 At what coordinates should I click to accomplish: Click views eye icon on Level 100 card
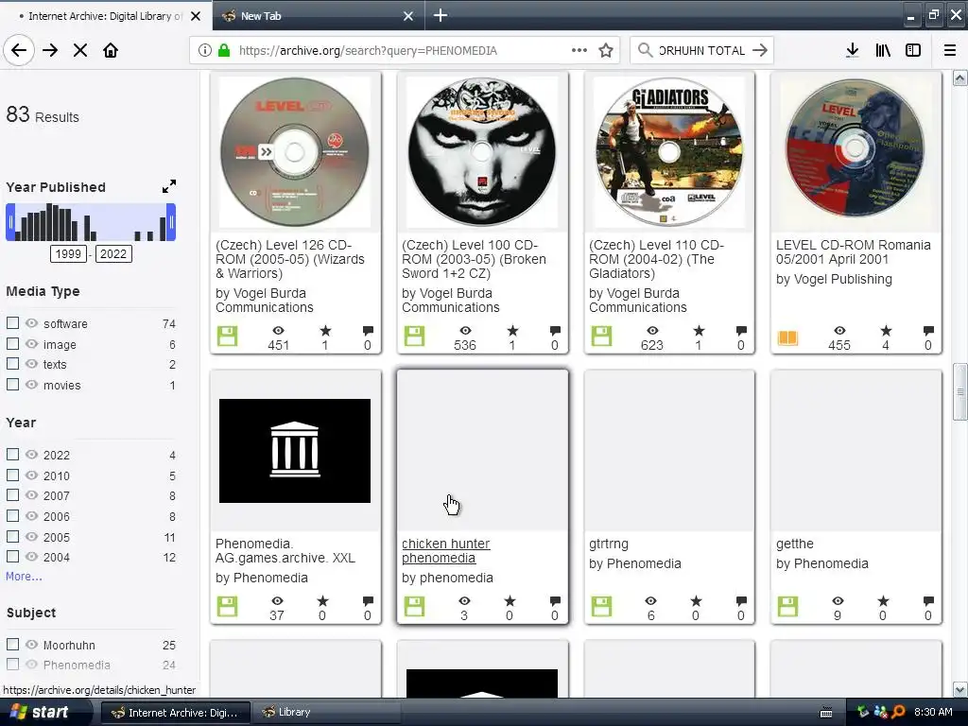pyautogui.click(x=465, y=331)
